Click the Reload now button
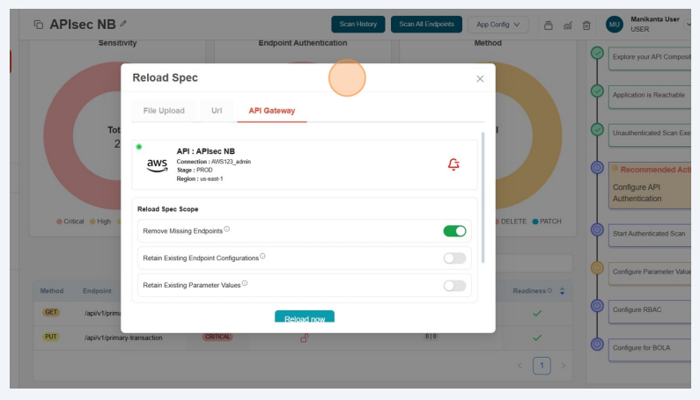The width and height of the screenshot is (700, 400). [305, 317]
